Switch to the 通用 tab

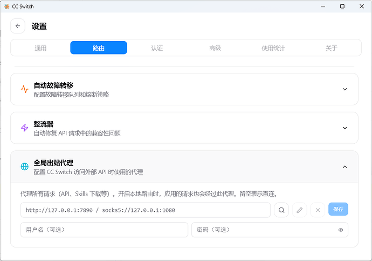pos(40,48)
